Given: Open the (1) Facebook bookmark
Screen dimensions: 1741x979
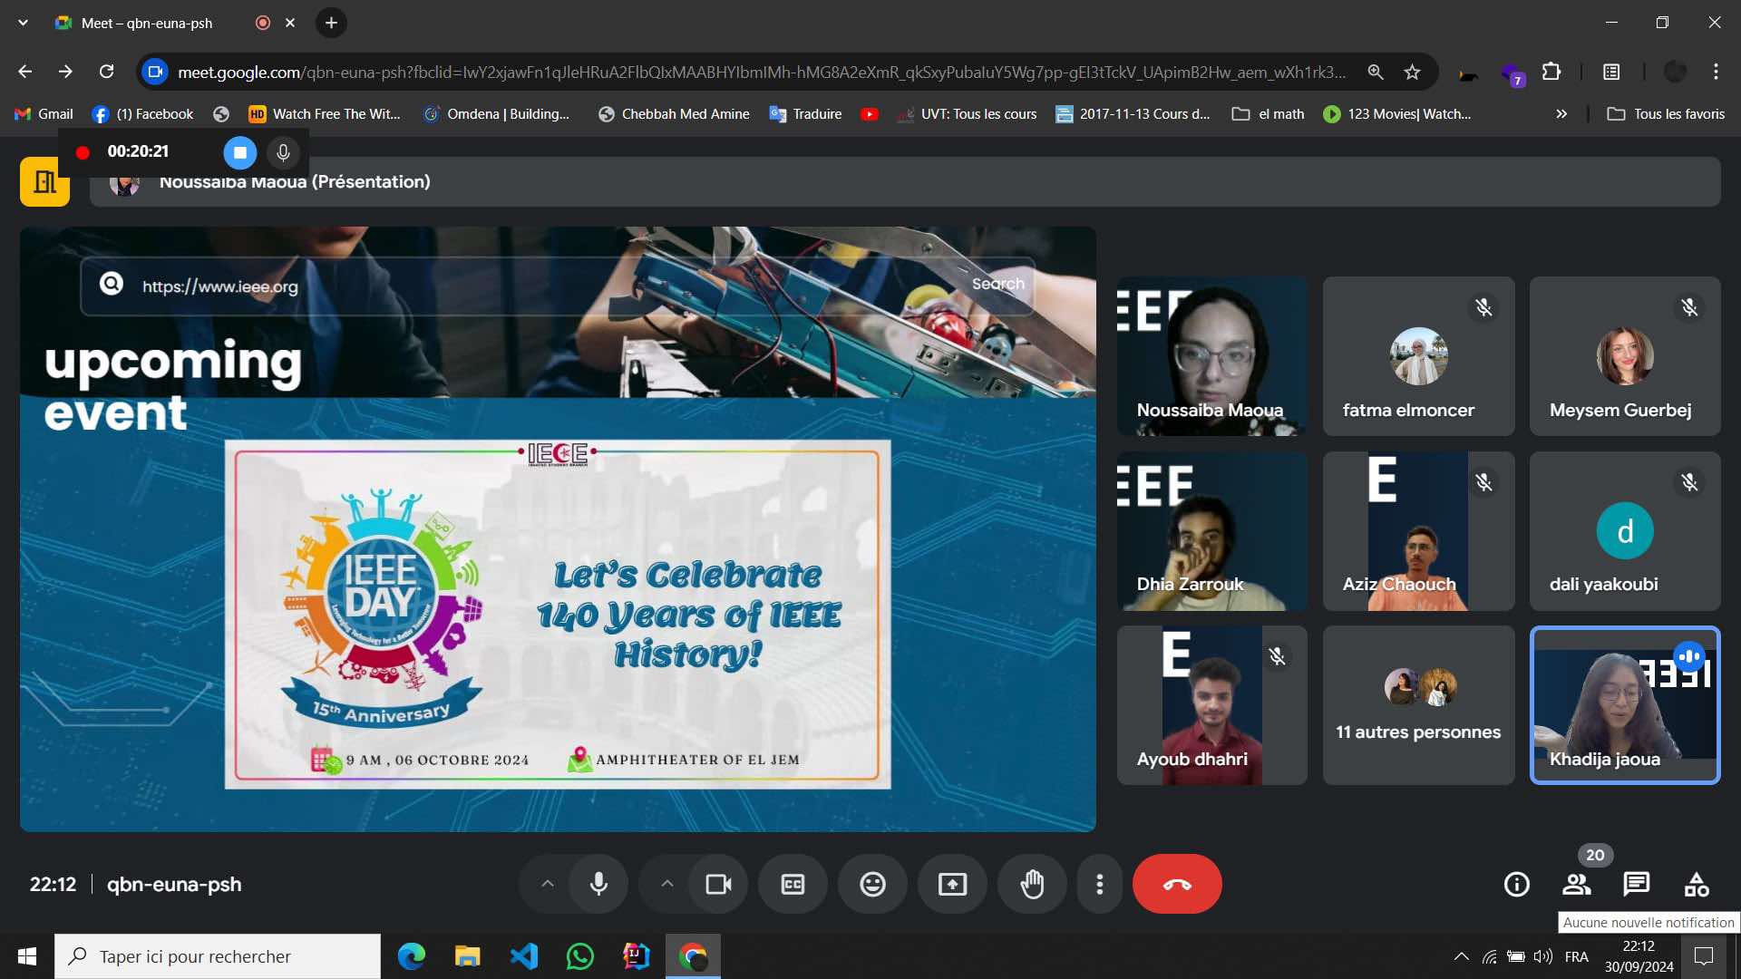Looking at the screenshot, I should pos(143,114).
